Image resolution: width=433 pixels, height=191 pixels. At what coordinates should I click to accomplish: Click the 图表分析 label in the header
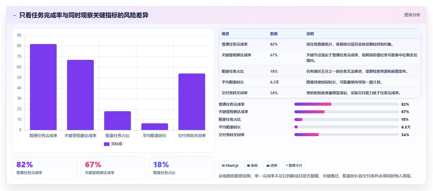tap(412, 15)
